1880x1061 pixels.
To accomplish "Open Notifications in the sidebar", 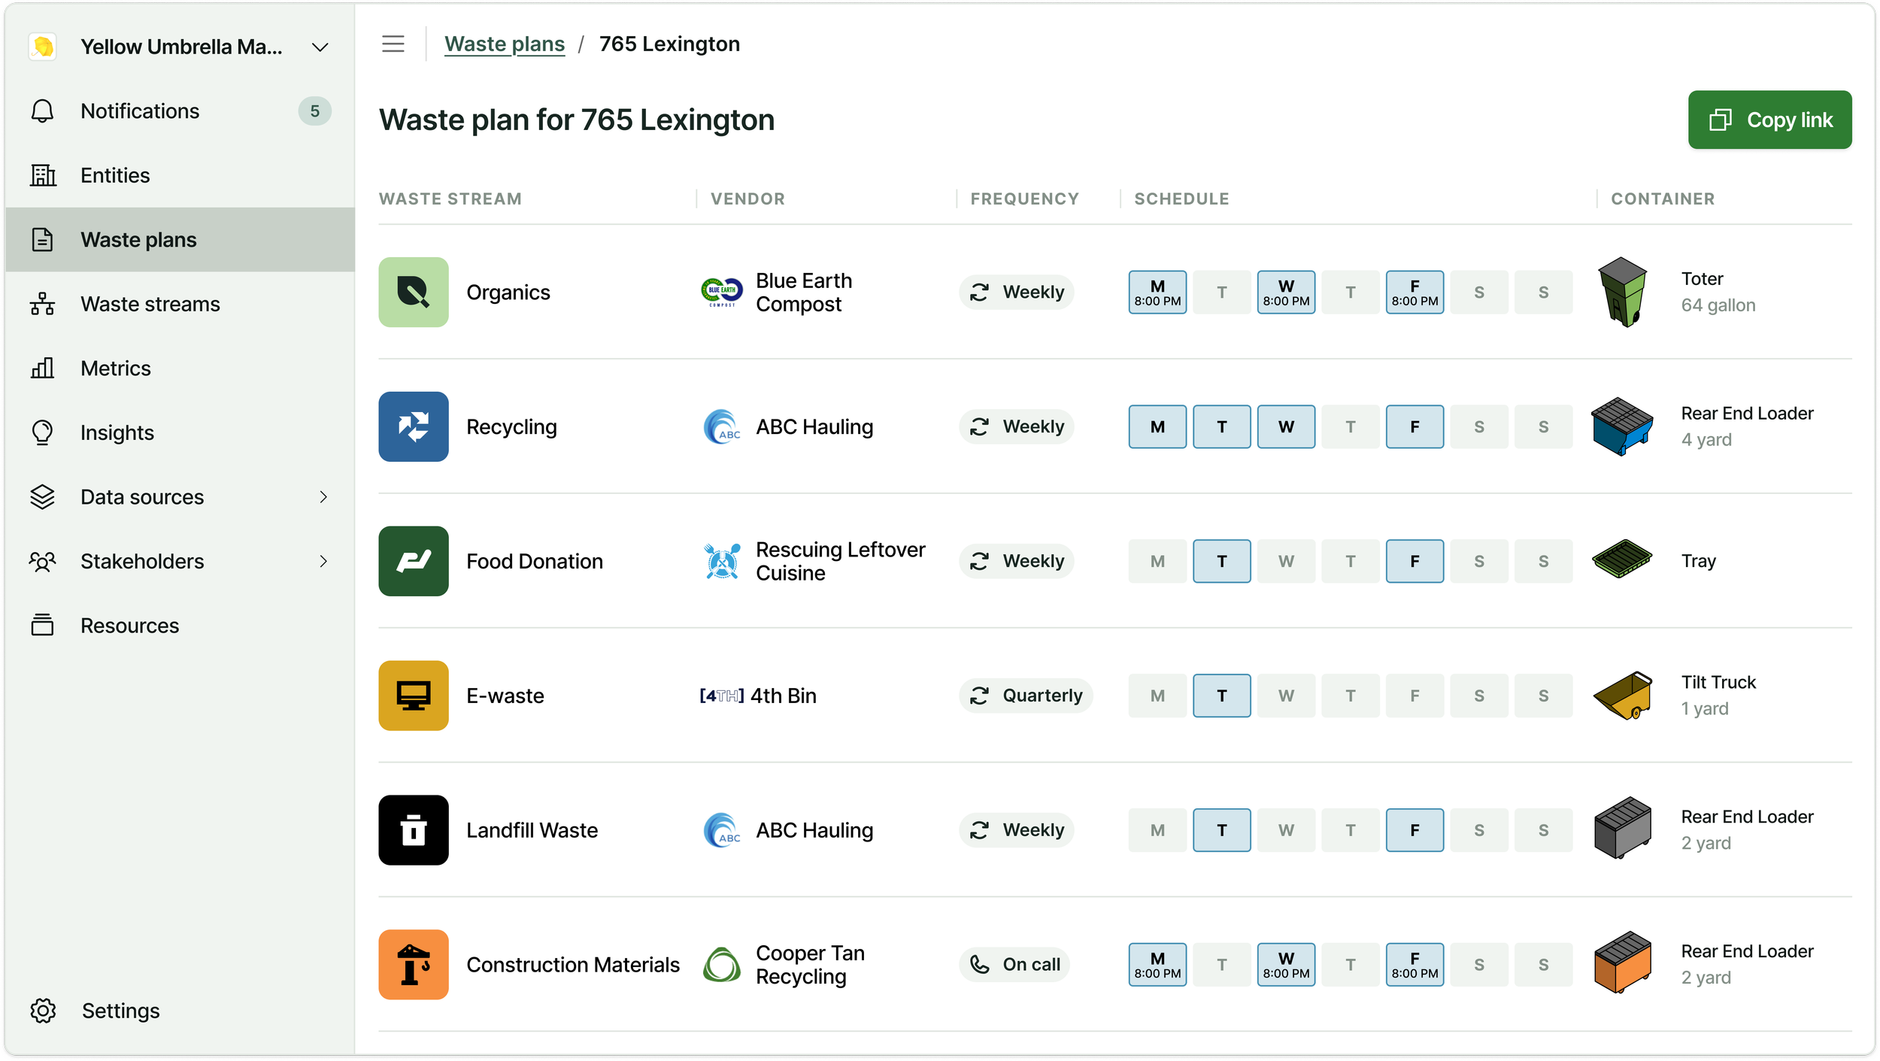I will pyautogui.click(x=180, y=111).
